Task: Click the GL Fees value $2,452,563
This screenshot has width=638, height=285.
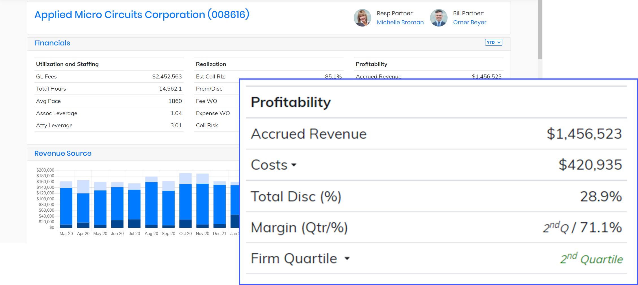Action: point(167,76)
